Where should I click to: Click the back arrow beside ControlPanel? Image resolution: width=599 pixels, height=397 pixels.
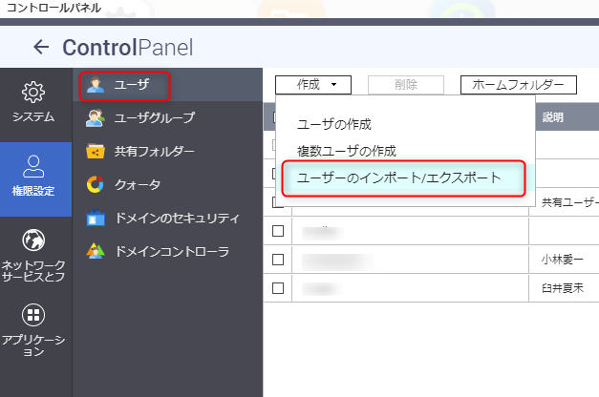(40, 47)
